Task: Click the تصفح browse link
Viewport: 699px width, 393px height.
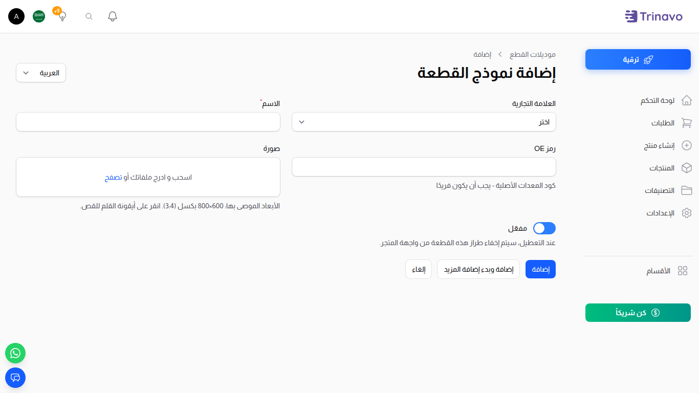Action: click(x=113, y=177)
